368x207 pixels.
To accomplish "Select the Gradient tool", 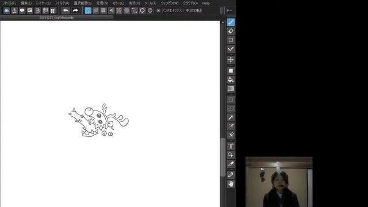I will 231,89.
